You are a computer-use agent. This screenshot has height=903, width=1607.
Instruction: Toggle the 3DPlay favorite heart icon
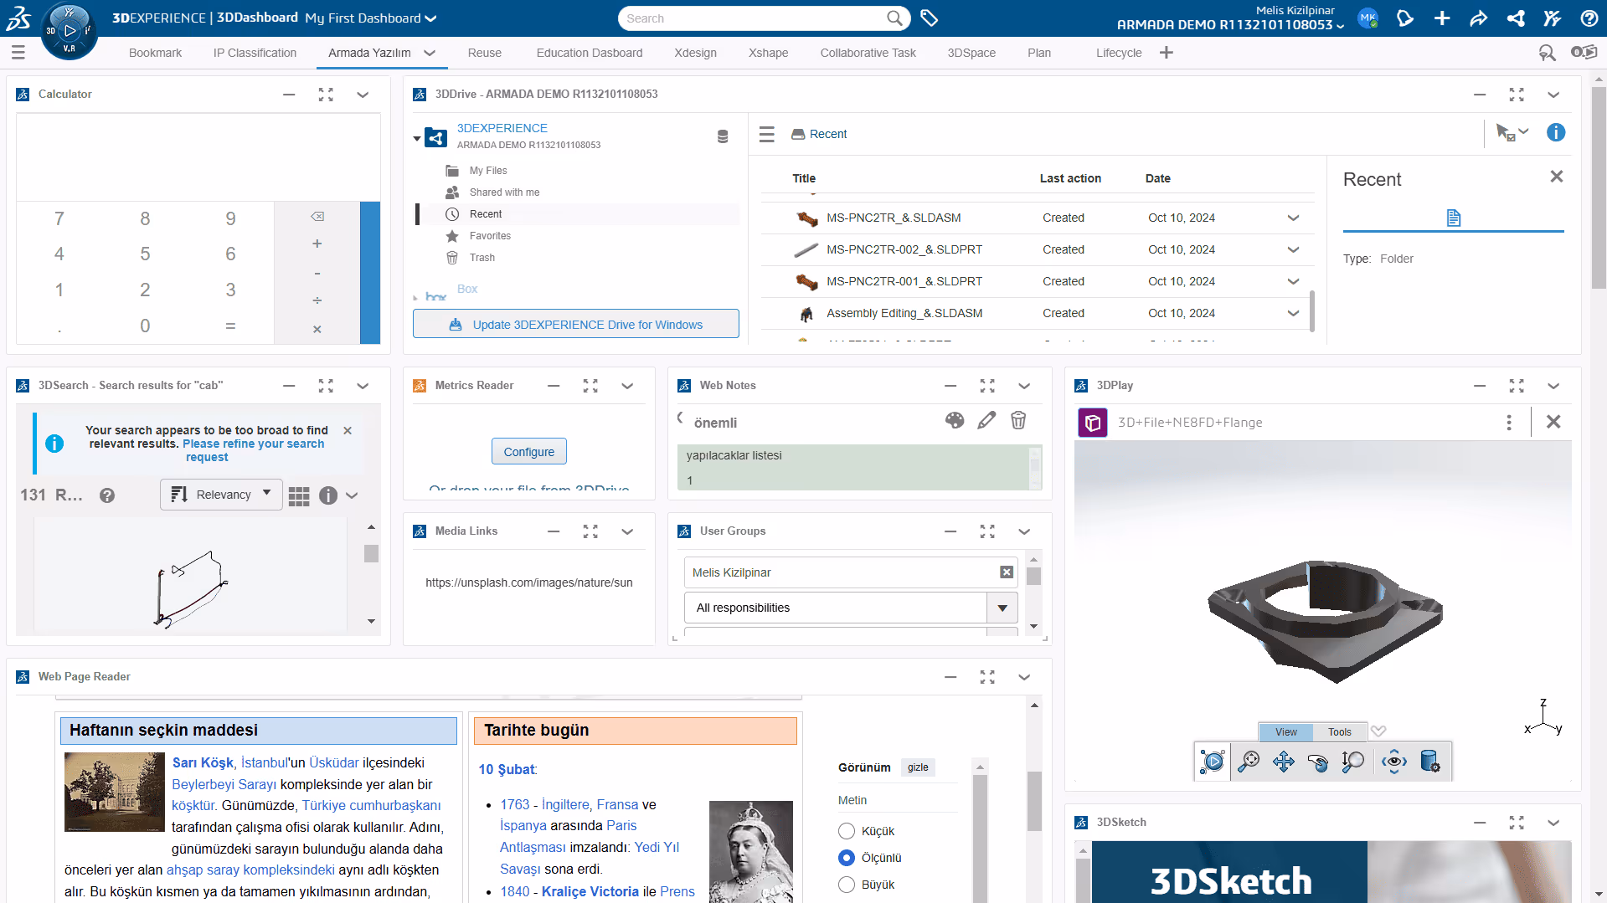(1378, 731)
